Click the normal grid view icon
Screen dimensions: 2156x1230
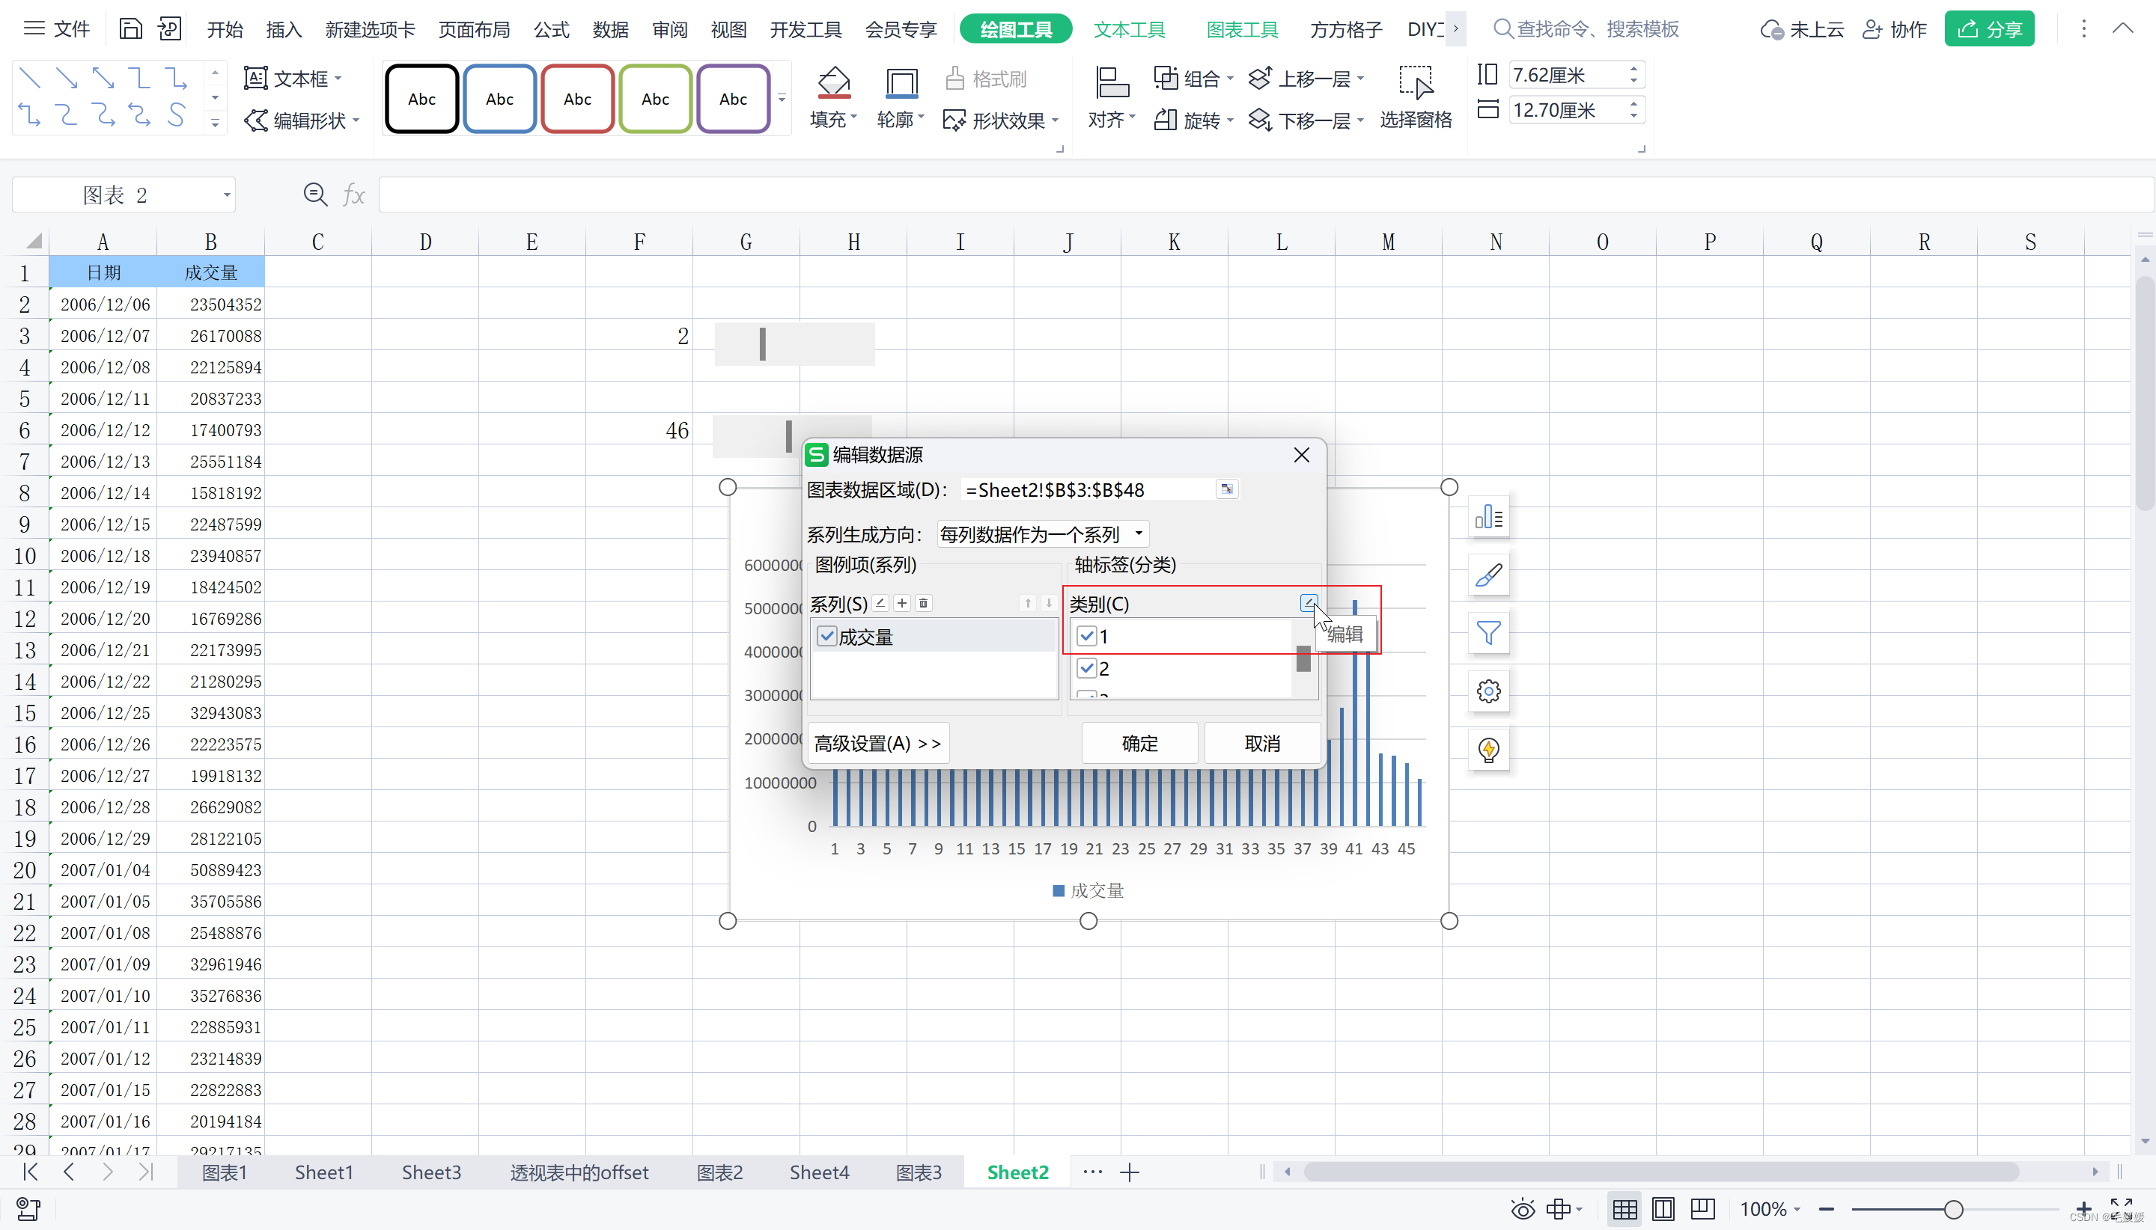click(1624, 1209)
